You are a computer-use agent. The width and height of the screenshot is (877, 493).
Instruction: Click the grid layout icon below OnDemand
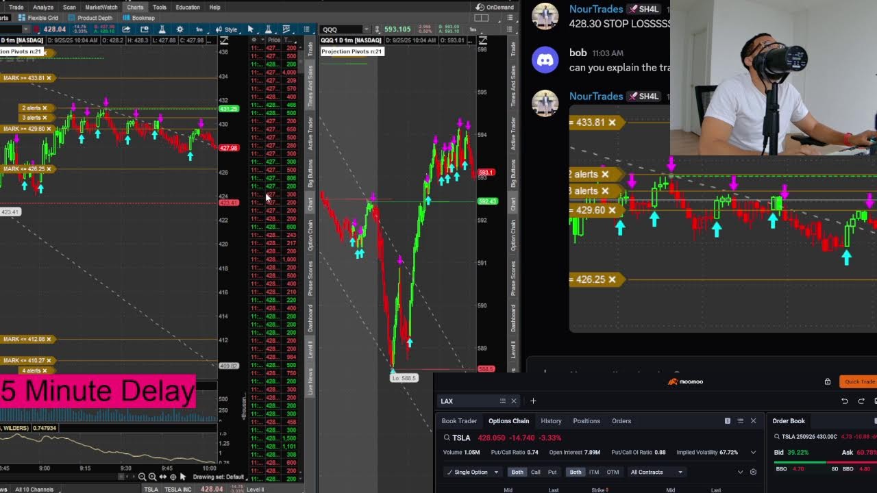point(481,18)
